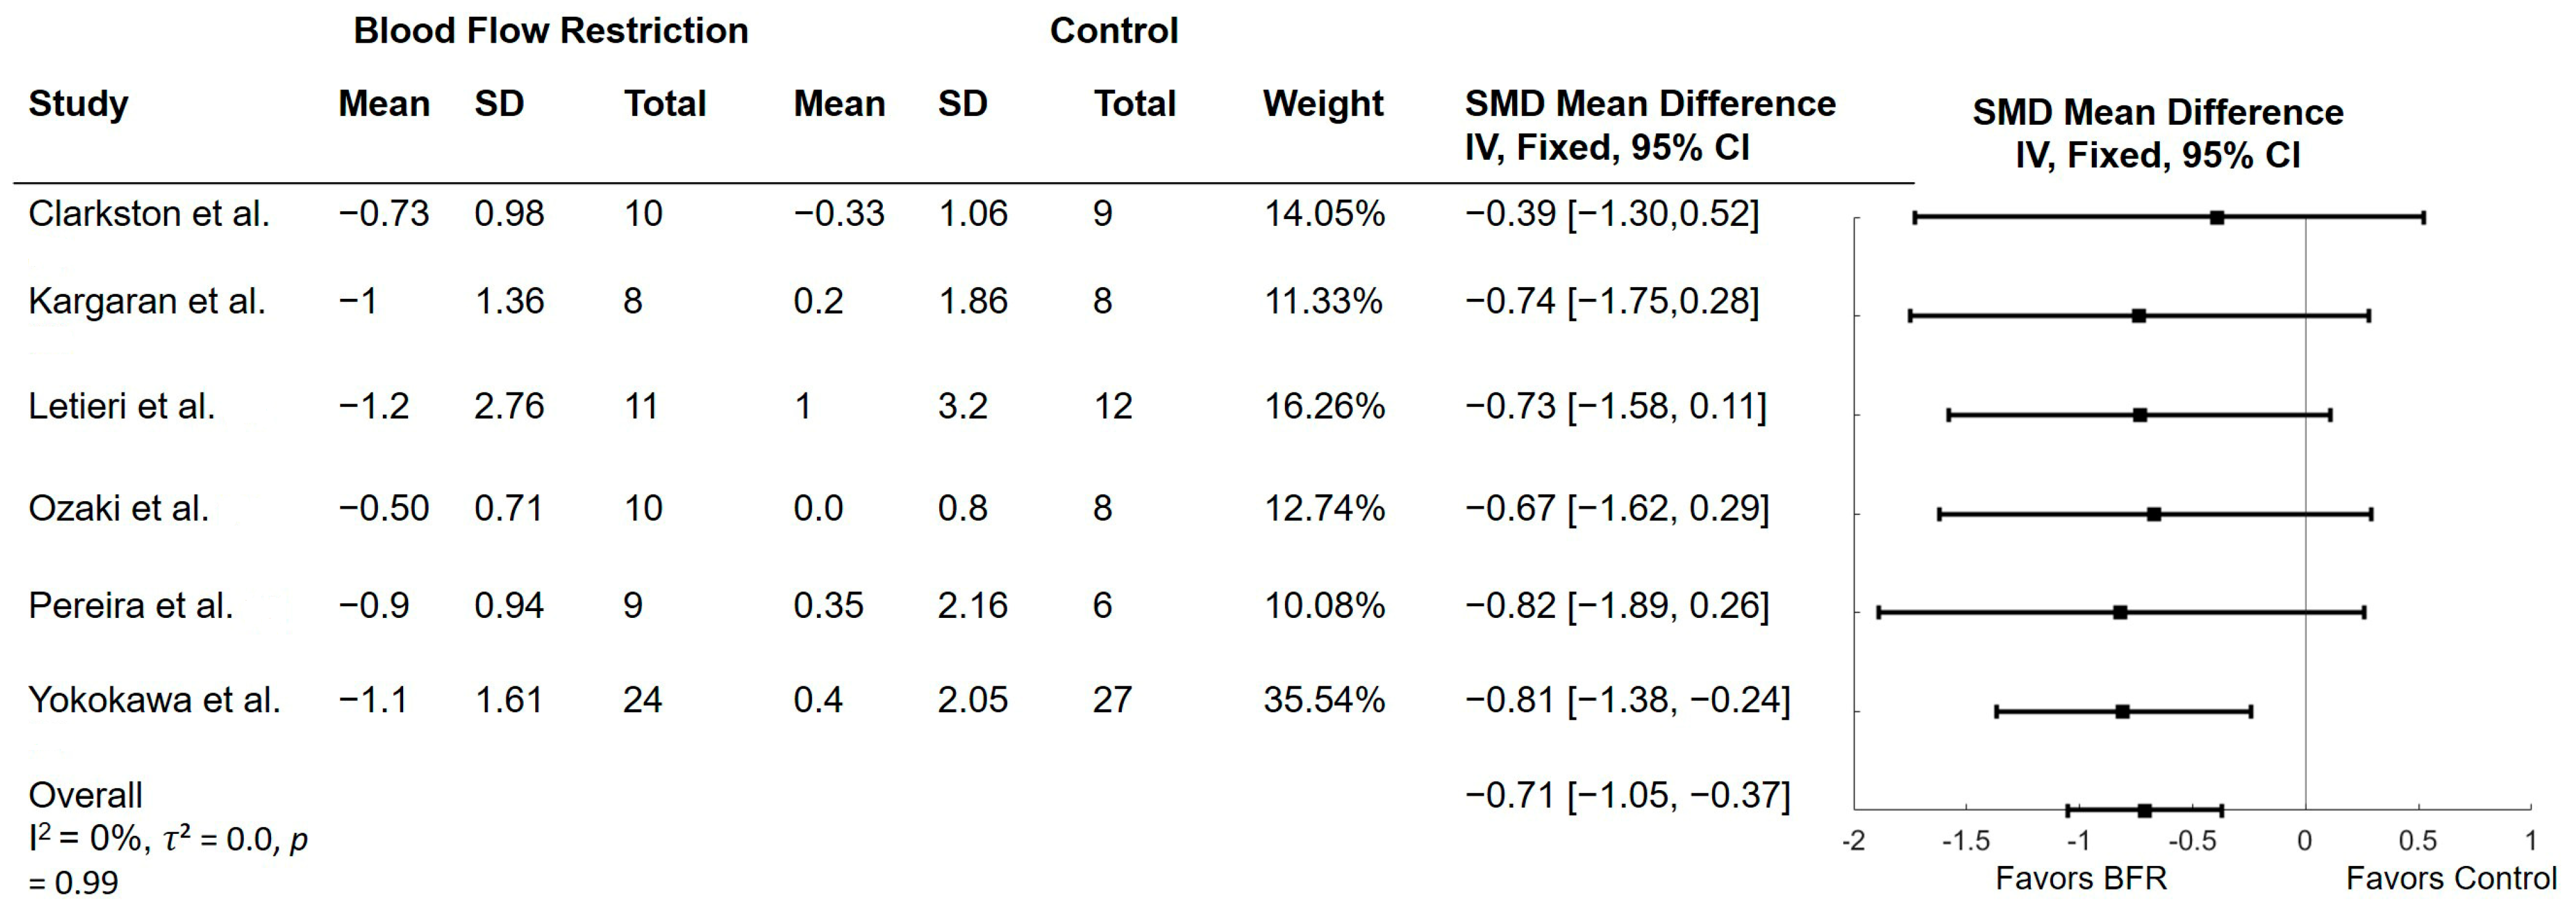Select the 35.54% weight value
2576x908 pixels.
click(x=1324, y=699)
